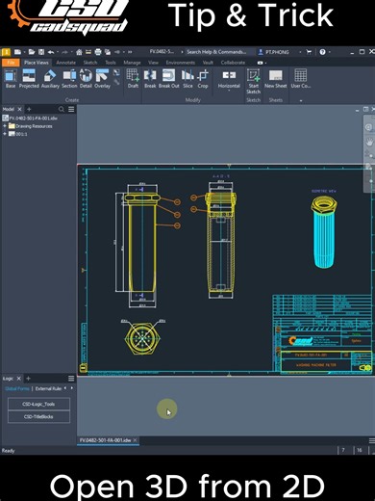Select the Place Views ribbon tab
The image size is (375, 501).
[x=37, y=63]
